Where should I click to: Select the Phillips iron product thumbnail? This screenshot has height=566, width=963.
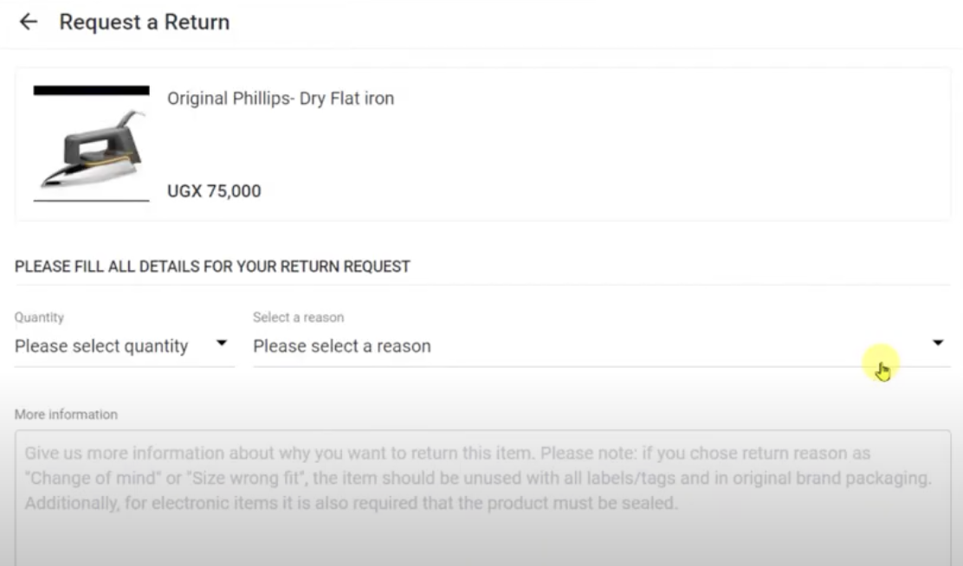tap(91, 143)
